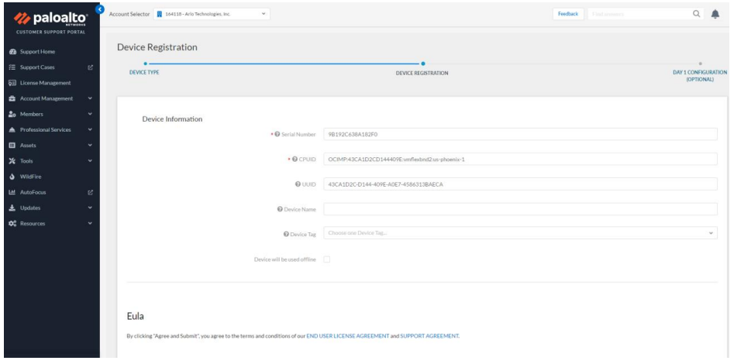
Task: Expand Assets chevron
Action: pyautogui.click(x=90, y=146)
